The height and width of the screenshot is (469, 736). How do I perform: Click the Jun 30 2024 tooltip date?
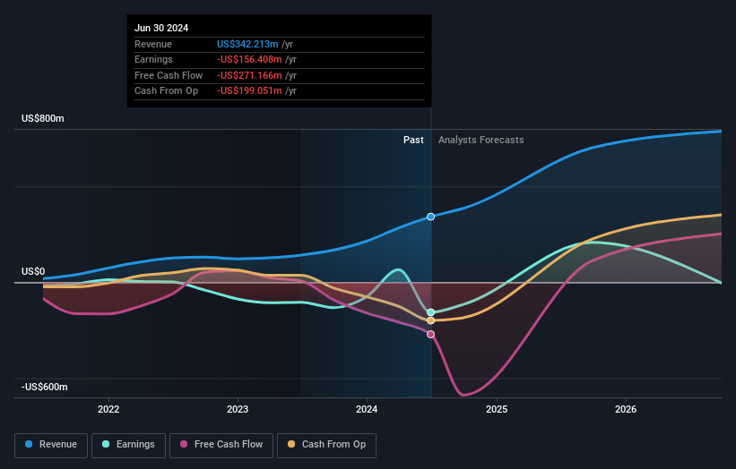(161, 28)
